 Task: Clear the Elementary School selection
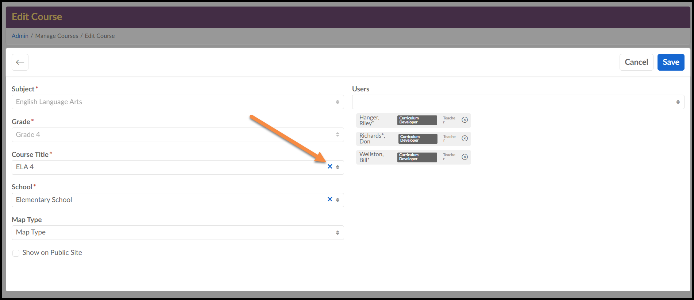(330, 200)
